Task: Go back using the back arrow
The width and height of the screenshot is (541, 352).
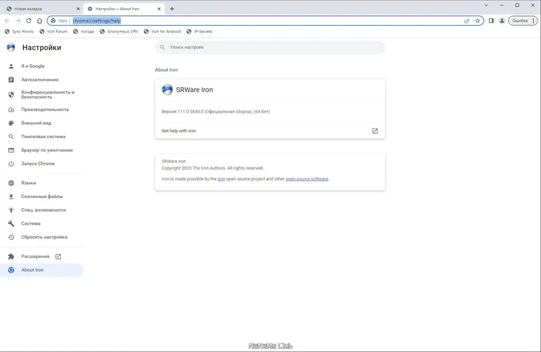Action: (7, 21)
